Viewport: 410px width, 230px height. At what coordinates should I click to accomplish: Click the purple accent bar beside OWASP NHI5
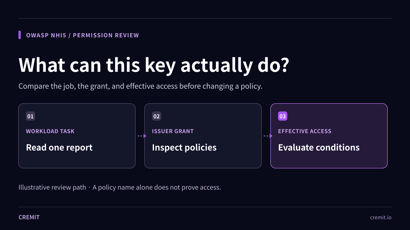(x=19, y=35)
